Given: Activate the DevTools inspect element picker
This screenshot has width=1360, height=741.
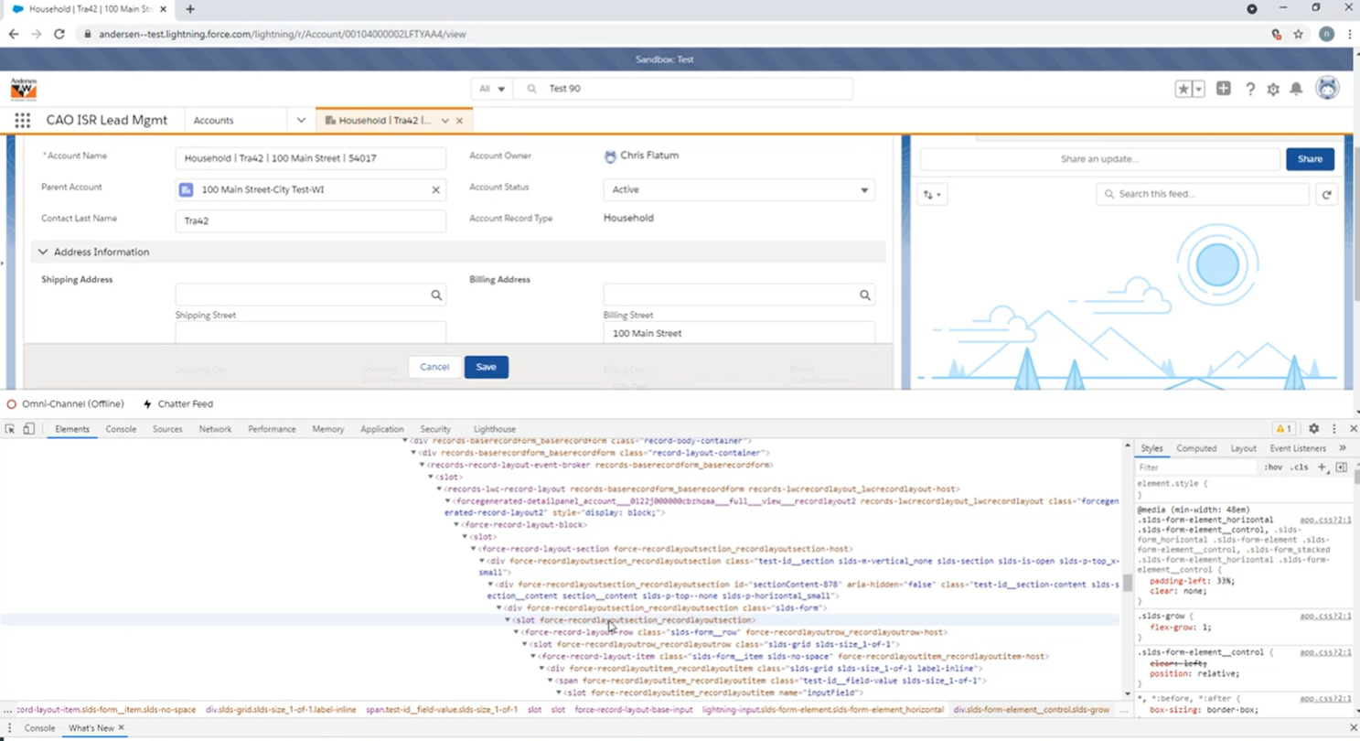Looking at the screenshot, I should point(10,429).
